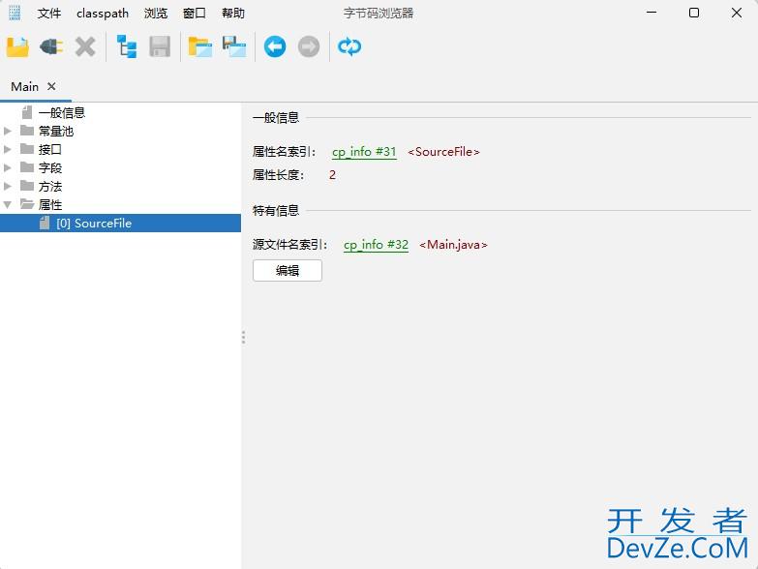The image size is (758, 569).
Task: Open the 文件 menu
Action: [49, 14]
